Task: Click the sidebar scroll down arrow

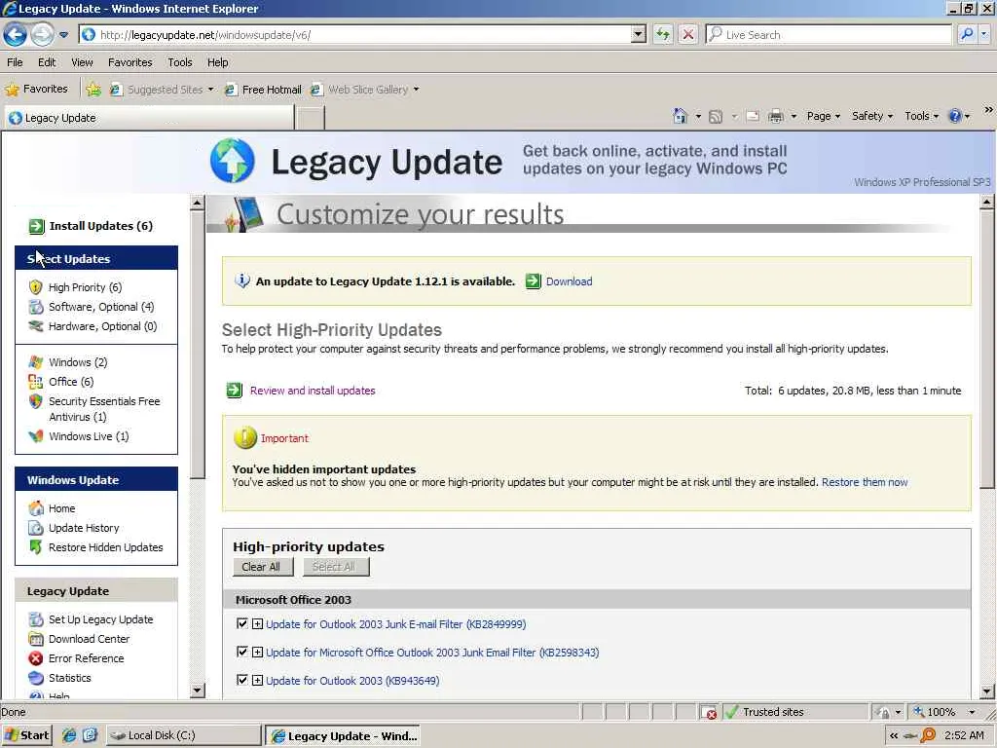Action: (x=197, y=691)
